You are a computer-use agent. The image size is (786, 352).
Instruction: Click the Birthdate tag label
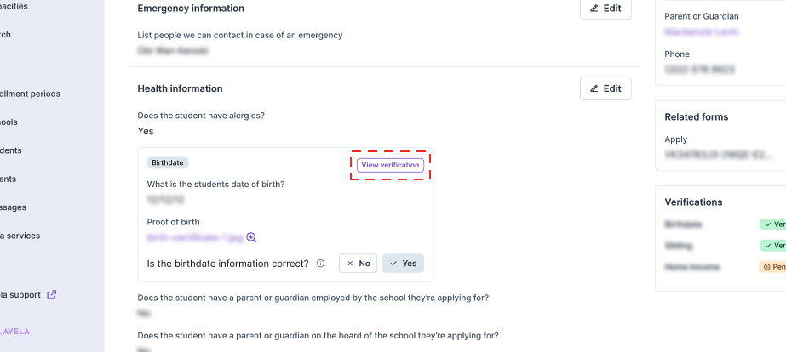pos(168,162)
